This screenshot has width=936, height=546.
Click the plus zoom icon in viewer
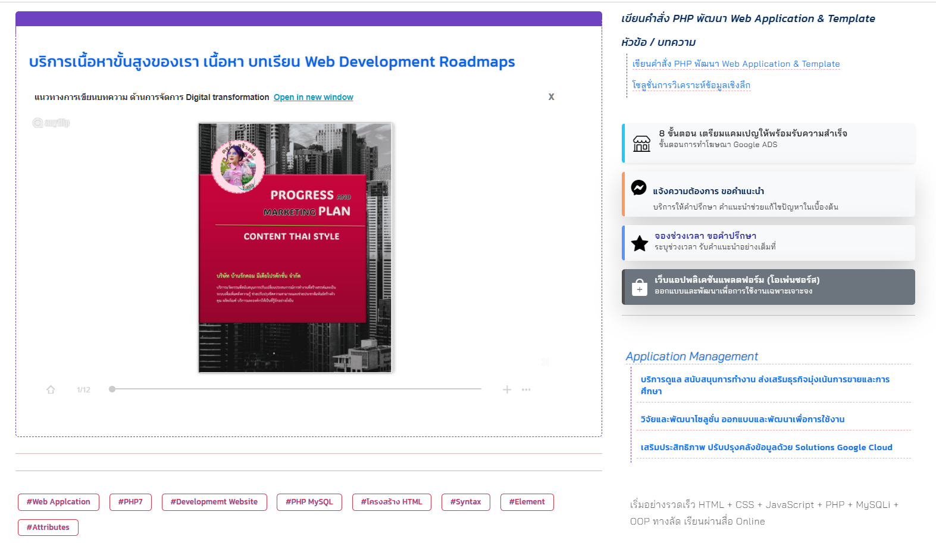[507, 390]
